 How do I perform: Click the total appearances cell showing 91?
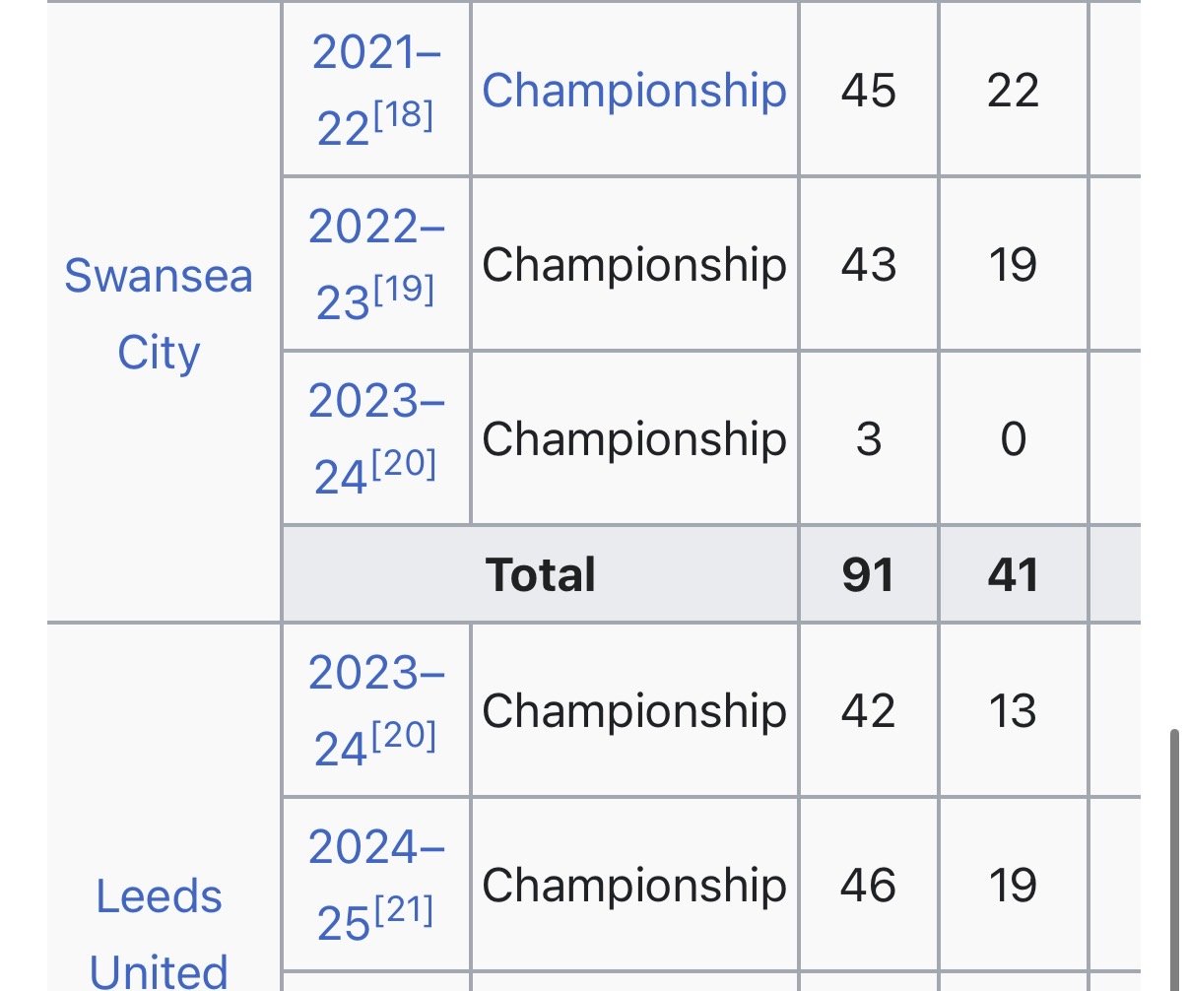pyautogui.click(x=868, y=575)
